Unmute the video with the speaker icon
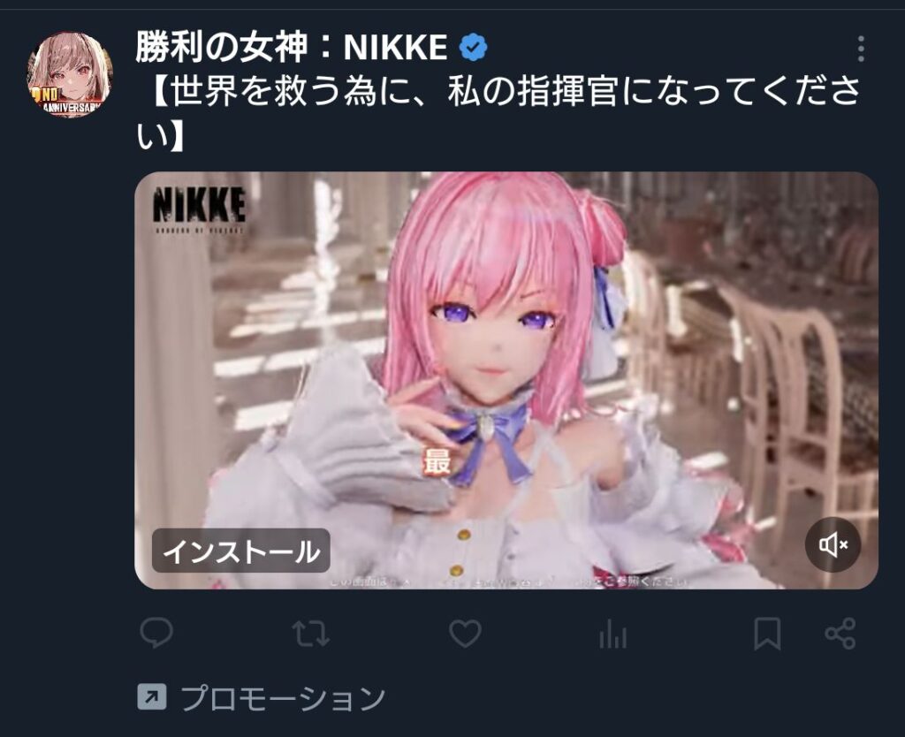 [833, 545]
